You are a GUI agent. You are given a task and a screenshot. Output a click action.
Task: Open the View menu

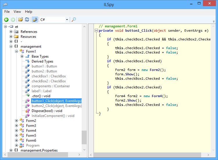[x=17, y=12]
